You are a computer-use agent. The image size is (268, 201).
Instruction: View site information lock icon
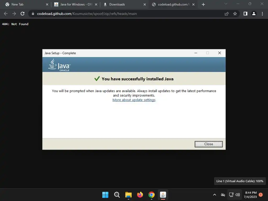click(33, 14)
